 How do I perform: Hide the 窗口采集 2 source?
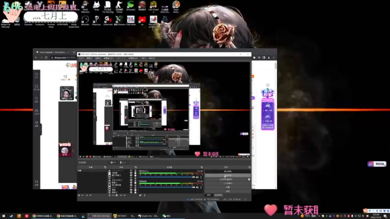[131, 175]
